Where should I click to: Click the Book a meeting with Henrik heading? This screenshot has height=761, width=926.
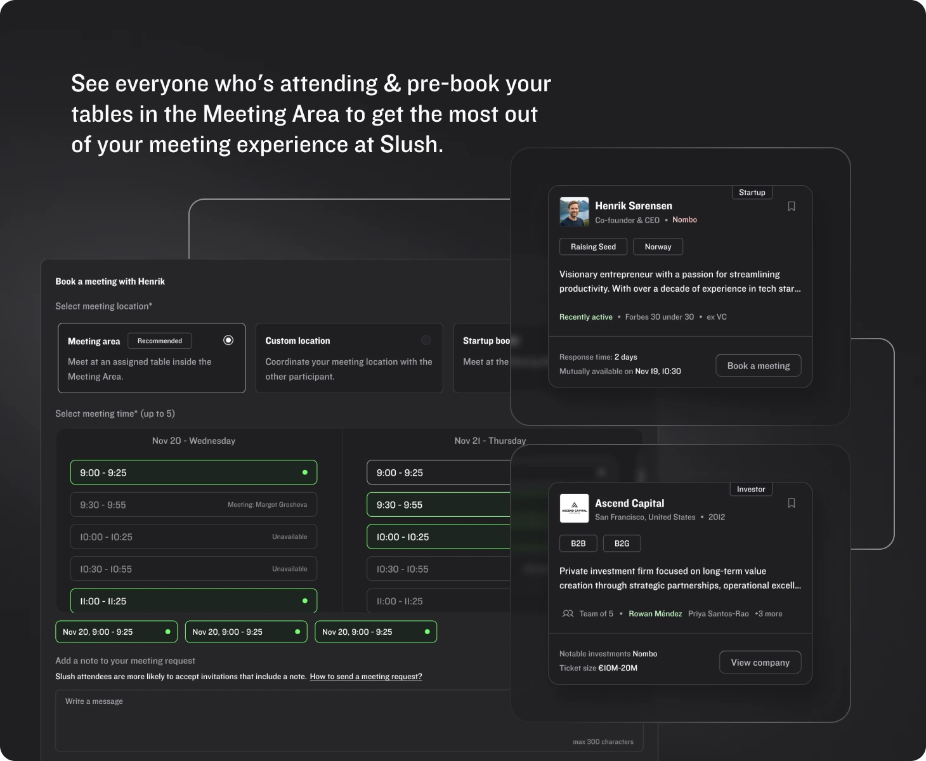point(110,282)
